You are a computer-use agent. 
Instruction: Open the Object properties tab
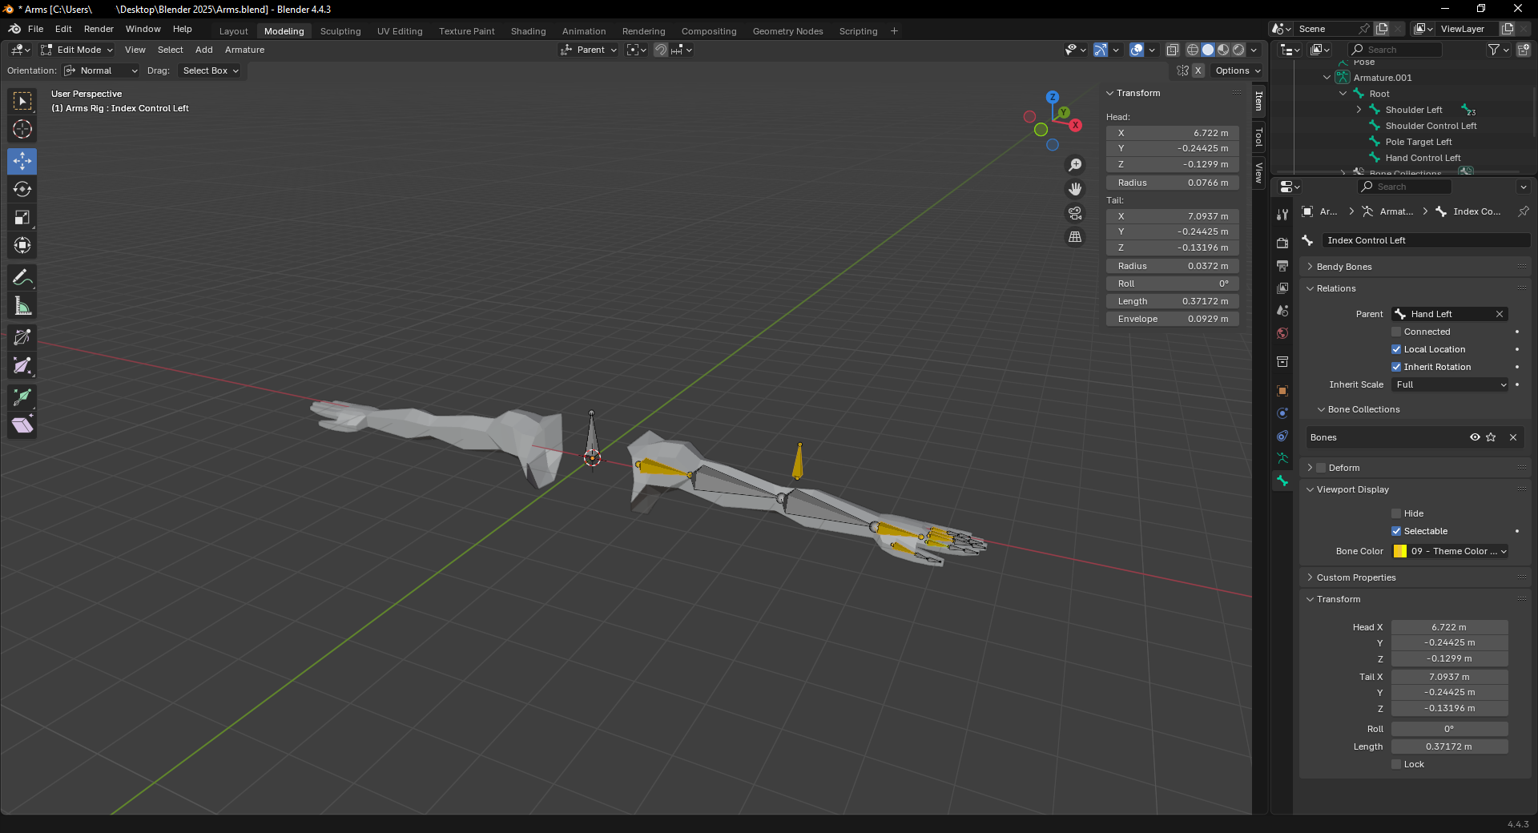[x=1282, y=391]
